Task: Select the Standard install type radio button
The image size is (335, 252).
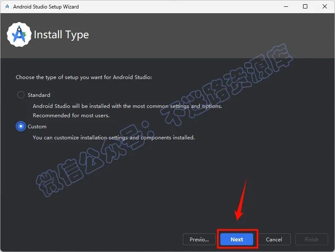Action: point(21,95)
